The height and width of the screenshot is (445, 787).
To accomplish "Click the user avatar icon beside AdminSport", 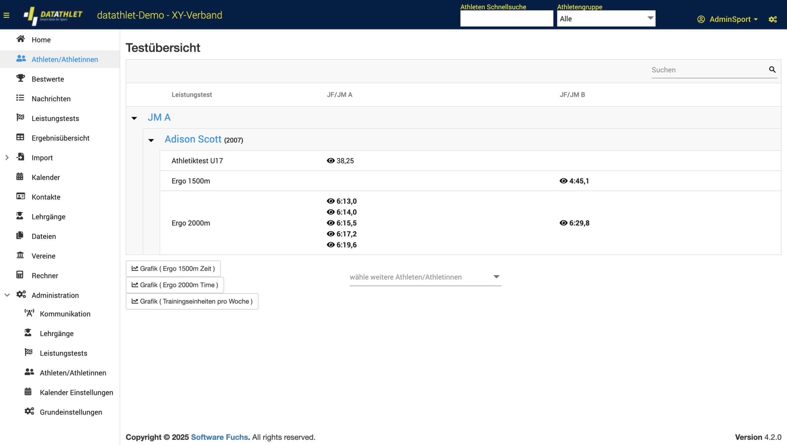I will click(x=701, y=19).
